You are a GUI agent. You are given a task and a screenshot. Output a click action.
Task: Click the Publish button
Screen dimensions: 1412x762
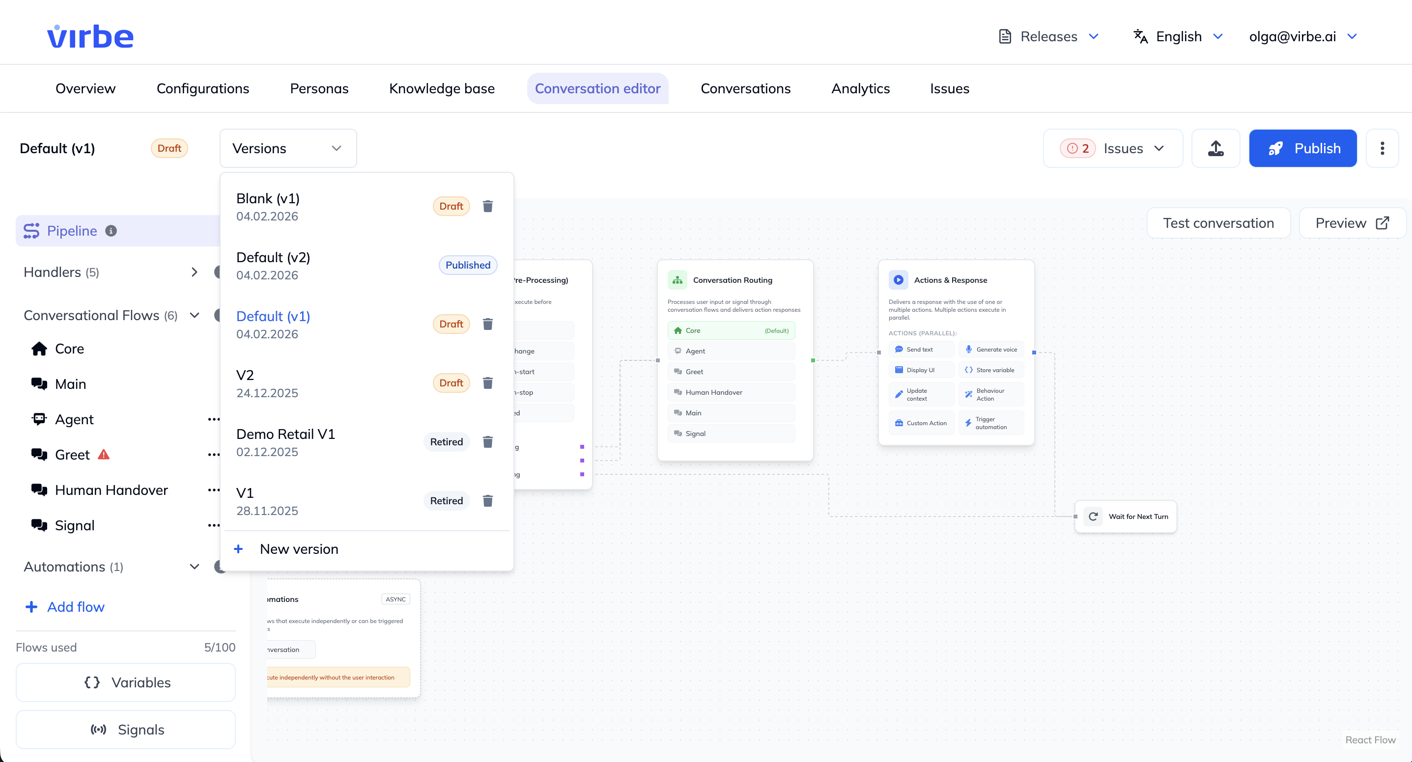(x=1302, y=148)
